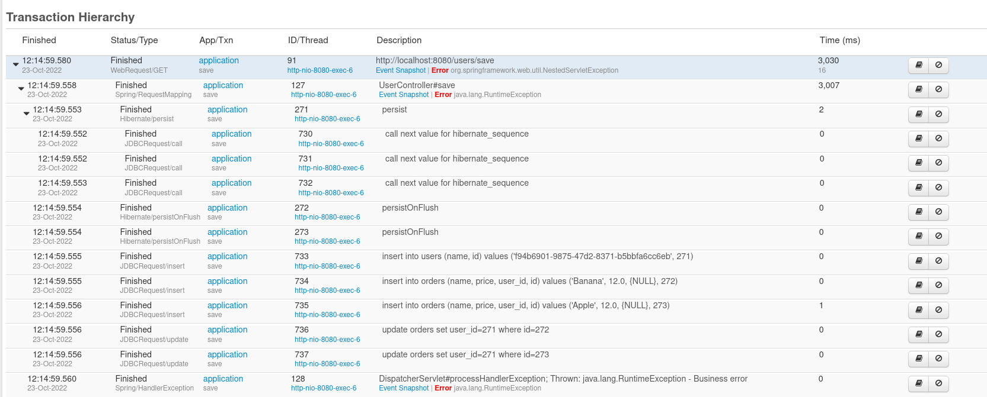
Task: Click the 3,030 time value
Action: click(828, 60)
